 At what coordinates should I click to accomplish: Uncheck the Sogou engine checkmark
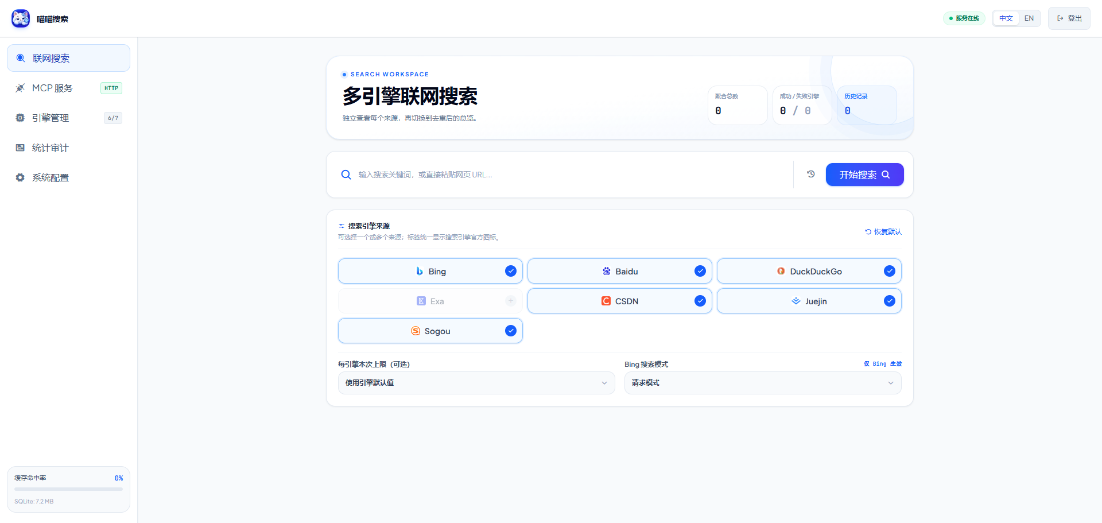click(511, 331)
